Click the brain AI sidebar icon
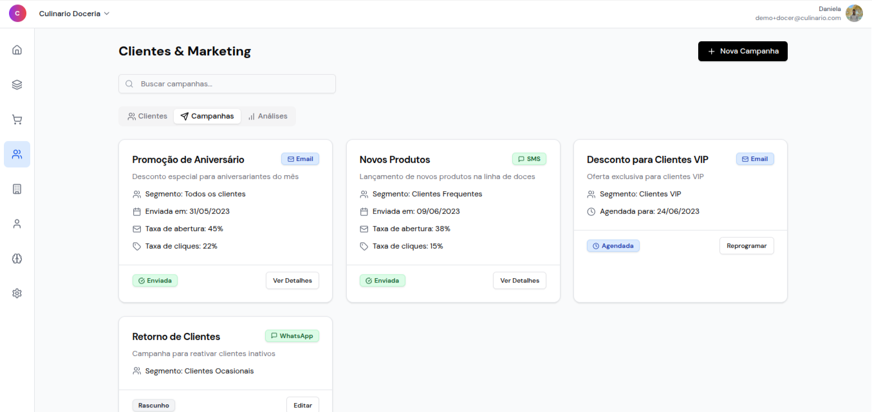Screen dimensions: 872x412 point(17,258)
